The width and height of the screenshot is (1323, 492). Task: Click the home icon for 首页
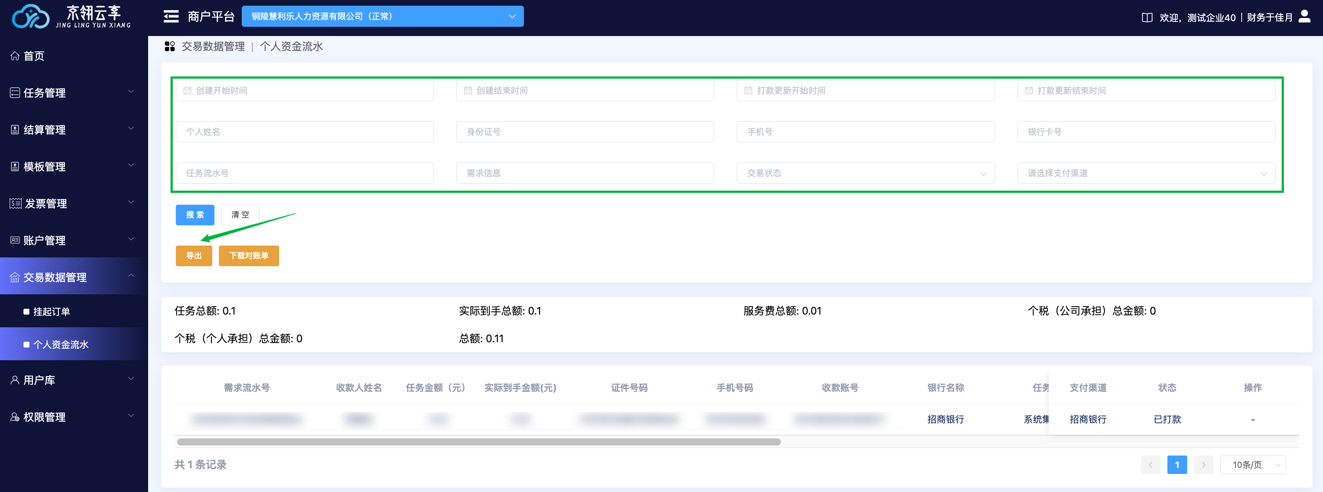(15, 56)
